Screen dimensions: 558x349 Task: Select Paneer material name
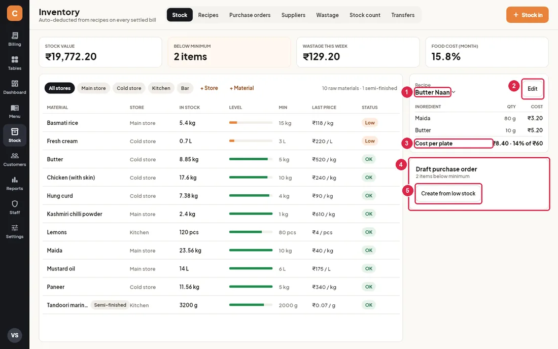tap(55, 287)
